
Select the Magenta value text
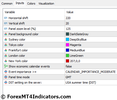(x=75, y=45)
